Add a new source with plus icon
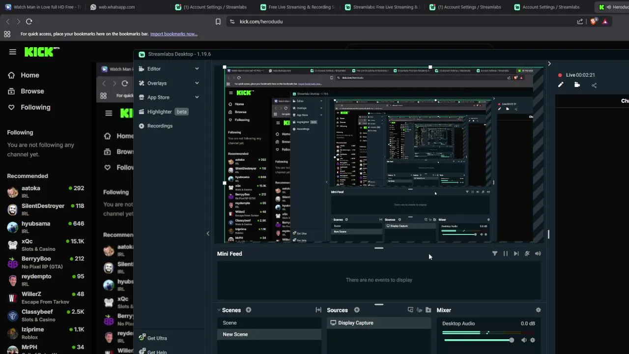The height and width of the screenshot is (354, 629). [357, 310]
